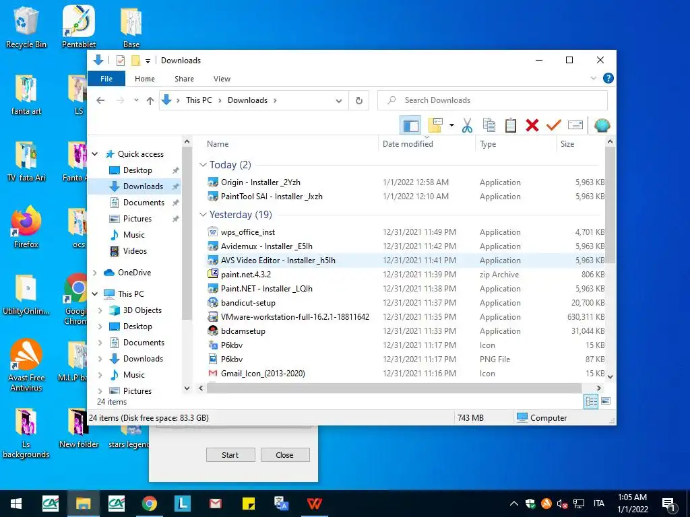Viewport: 690px width, 517px height.
Task: Open Firefox desktop shortcut
Action: (26, 228)
